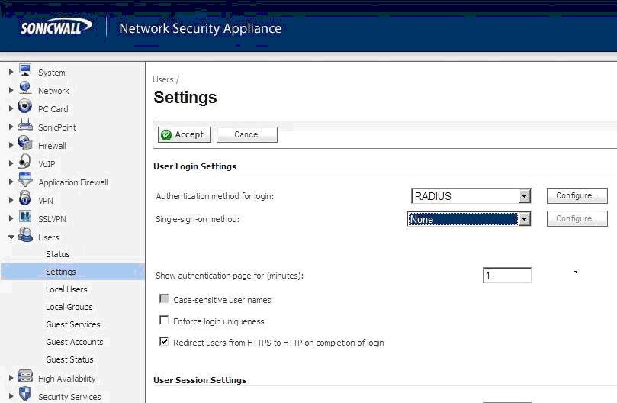Go to Guest Services menu item
Image resolution: width=617 pixels, height=403 pixels.
tap(72, 324)
